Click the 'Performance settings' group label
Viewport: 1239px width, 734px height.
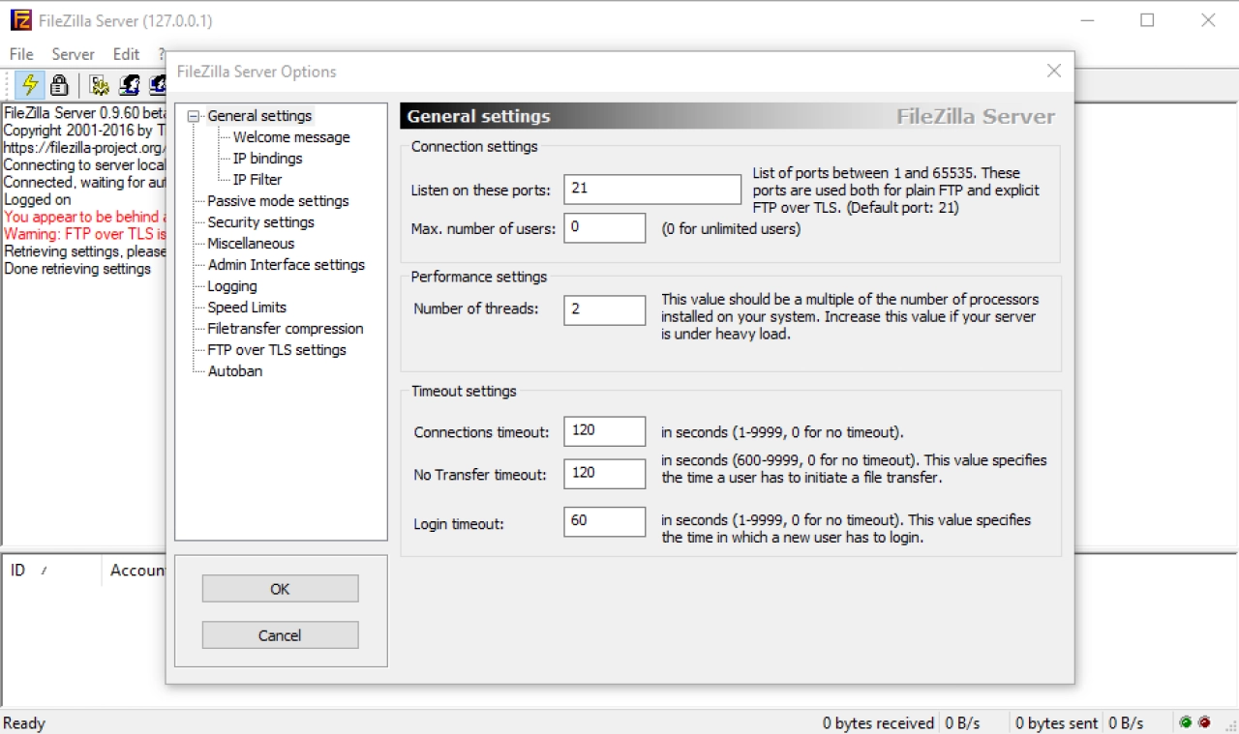click(x=479, y=277)
